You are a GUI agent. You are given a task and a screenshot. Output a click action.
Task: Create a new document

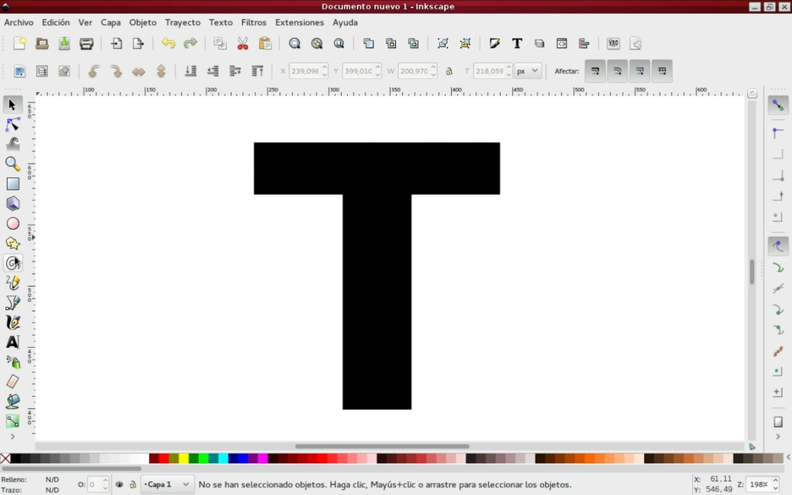(x=19, y=43)
